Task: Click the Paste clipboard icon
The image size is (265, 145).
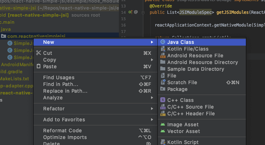Action: [39, 66]
